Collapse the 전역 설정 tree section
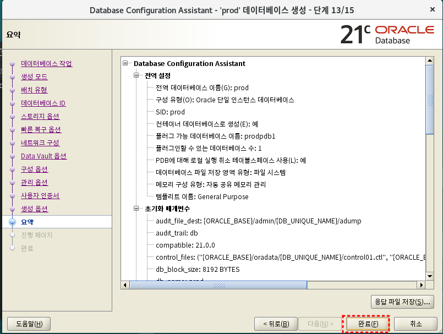Screen dimensions: 443x334 tap(136, 75)
